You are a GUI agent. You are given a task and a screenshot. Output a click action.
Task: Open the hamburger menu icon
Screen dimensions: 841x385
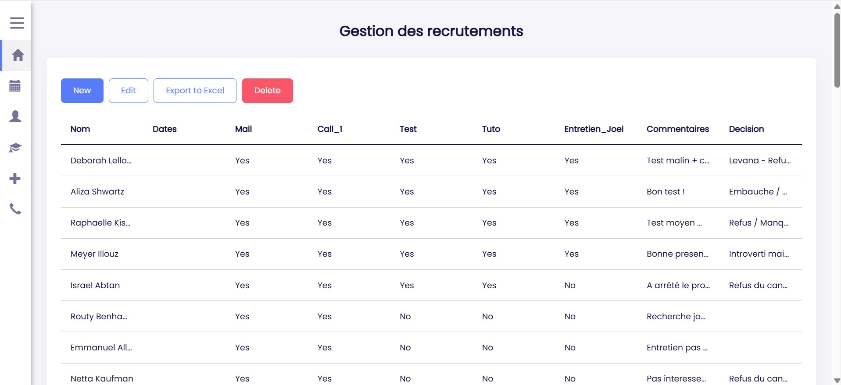coord(17,23)
